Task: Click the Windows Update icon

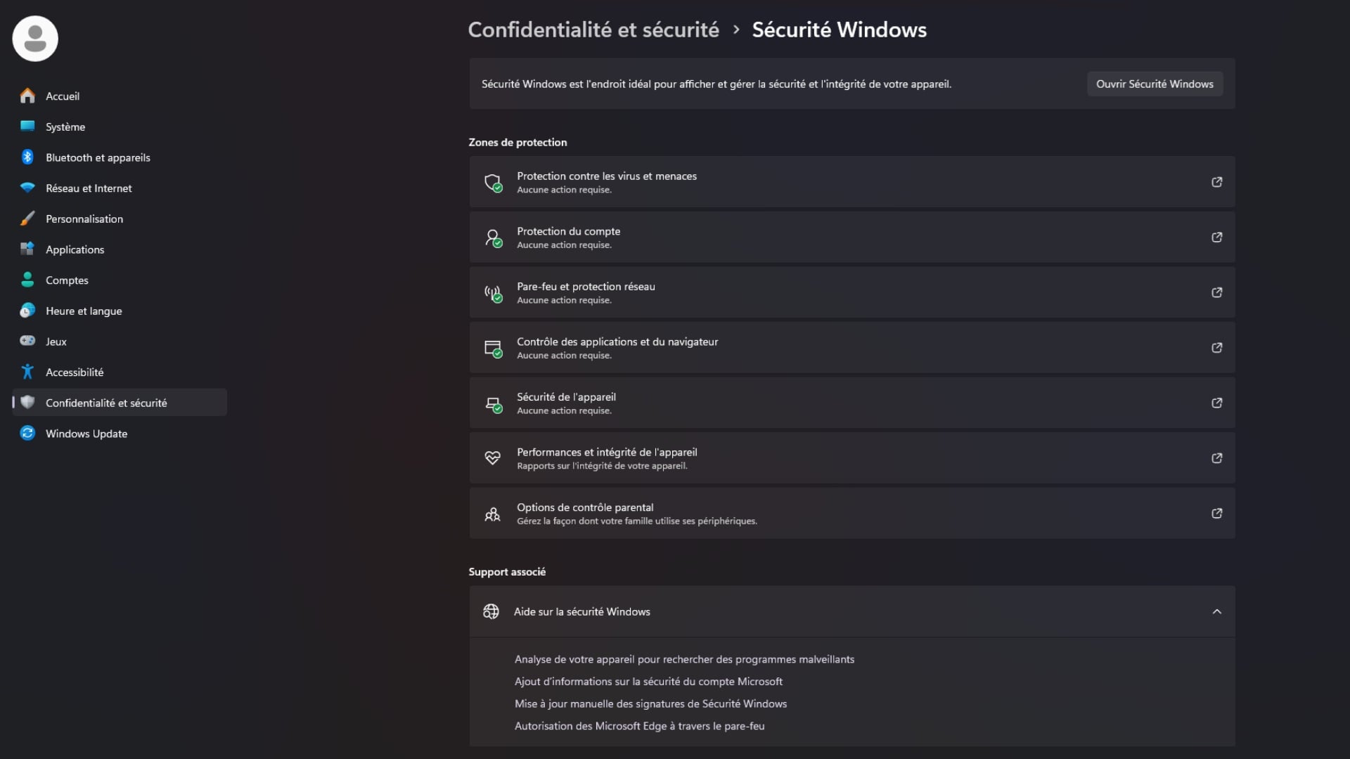Action: click(27, 433)
